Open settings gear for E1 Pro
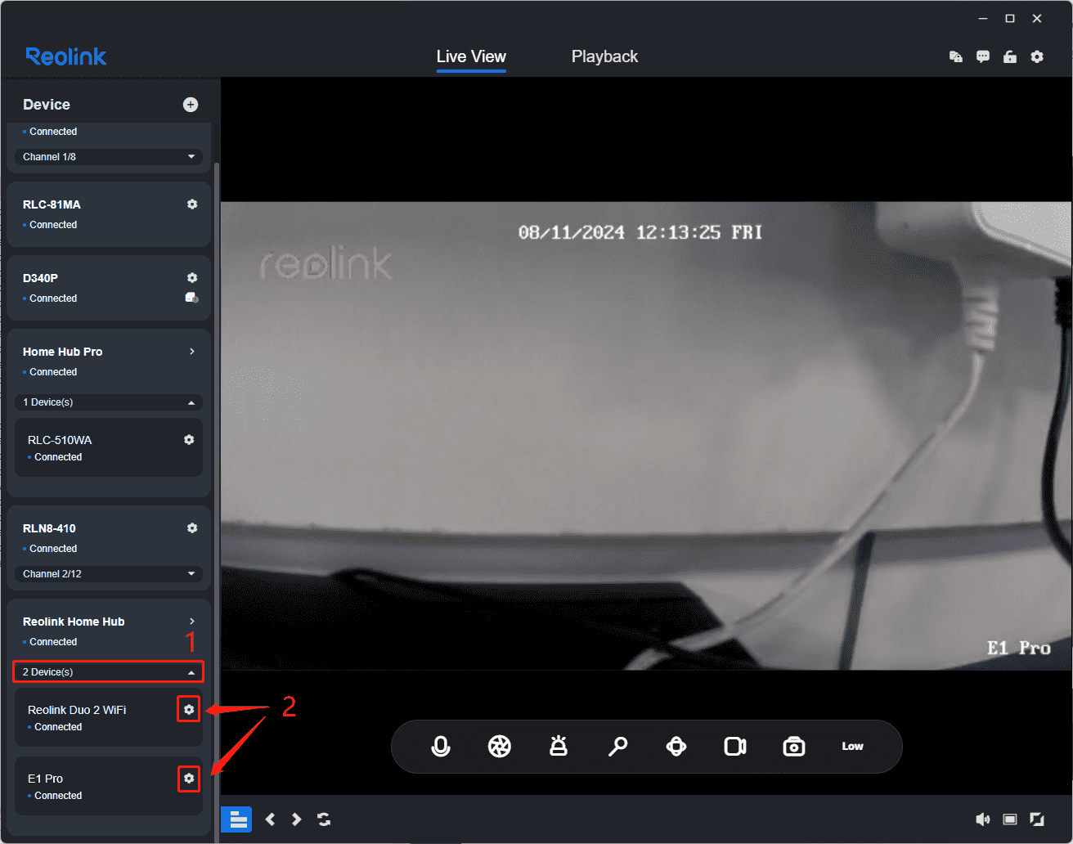Image resolution: width=1073 pixels, height=844 pixels. click(x=189, y=779)
